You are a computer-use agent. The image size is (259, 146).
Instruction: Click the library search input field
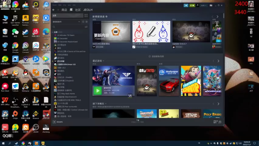[70, 27]
